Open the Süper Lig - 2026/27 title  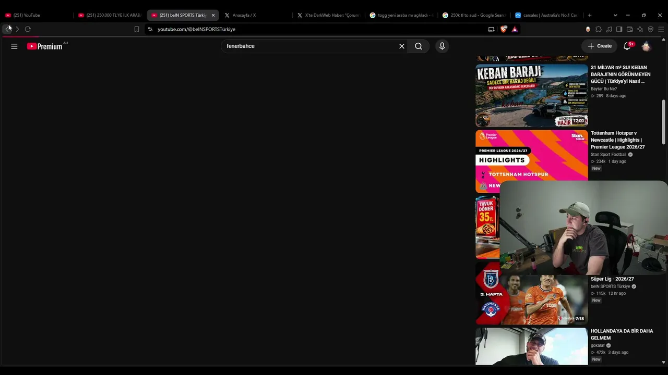click(x=612, y=279)
